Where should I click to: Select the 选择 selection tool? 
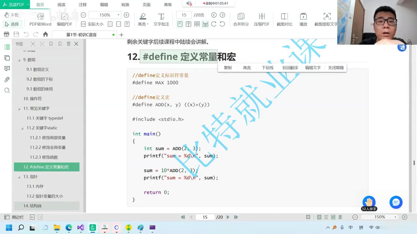[12, 24]
